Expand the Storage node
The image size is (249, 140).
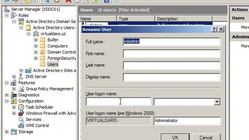[x=7, y=132]
